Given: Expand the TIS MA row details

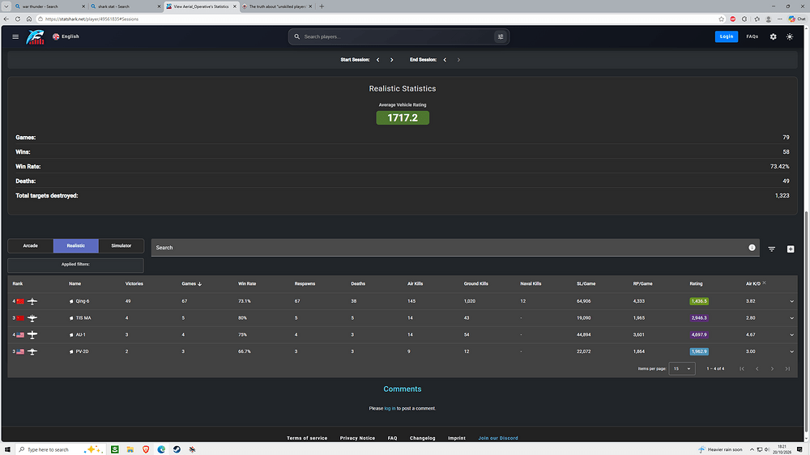Looking at the screenshot, I should [792, 318].
